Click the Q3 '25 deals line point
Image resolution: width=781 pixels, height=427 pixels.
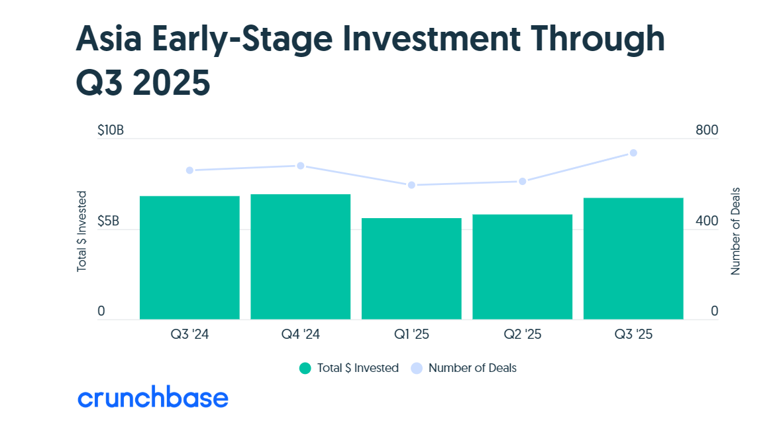coord(633,153)
